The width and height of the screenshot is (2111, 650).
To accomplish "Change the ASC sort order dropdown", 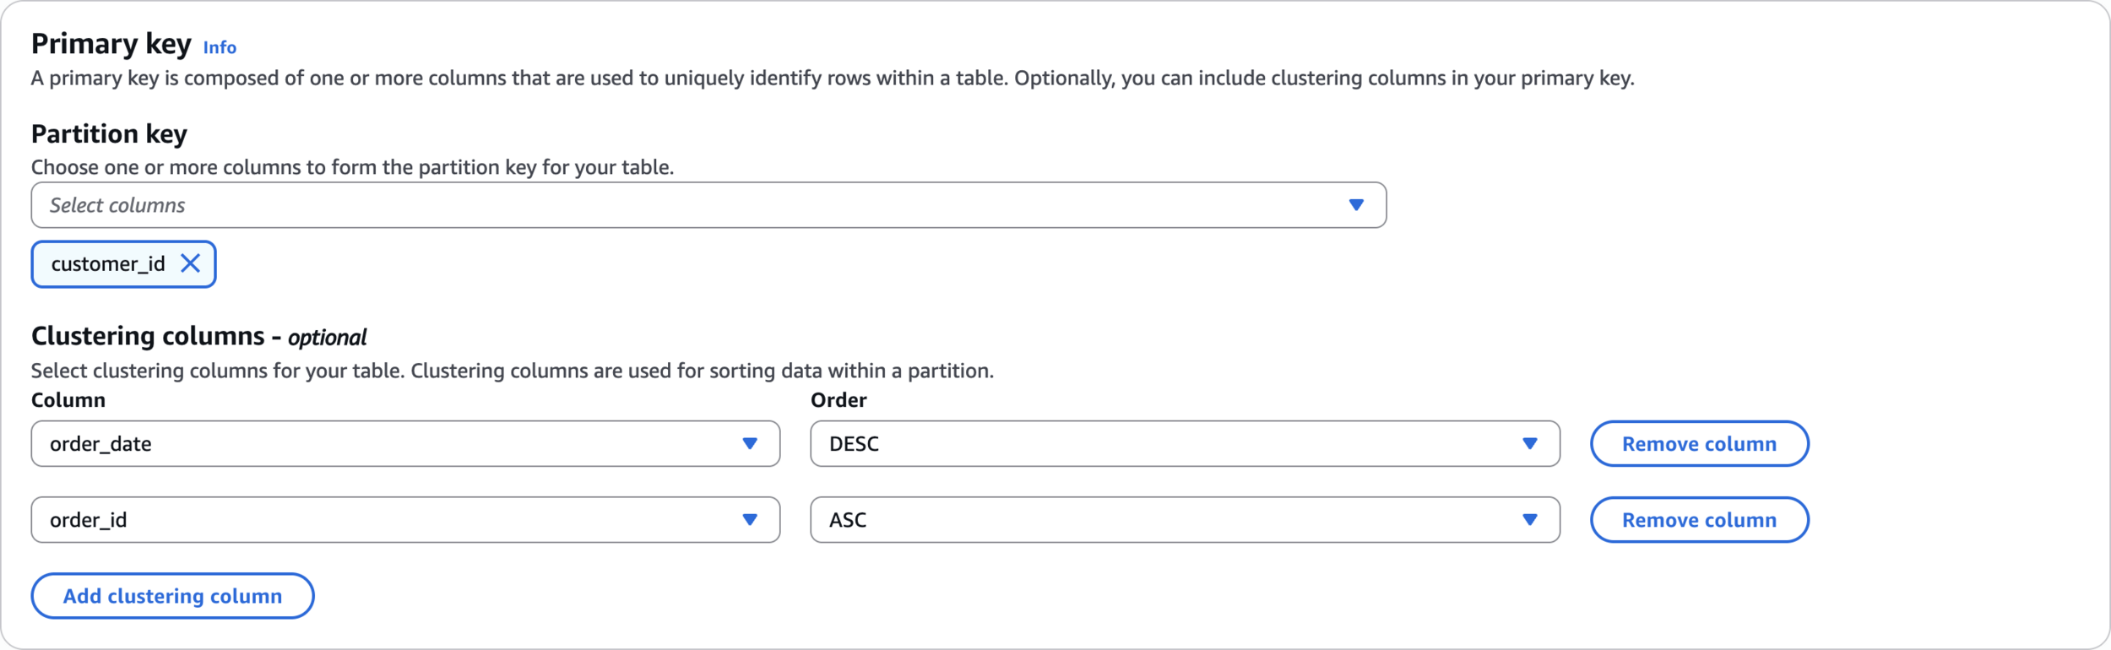I will point(1165,520).
